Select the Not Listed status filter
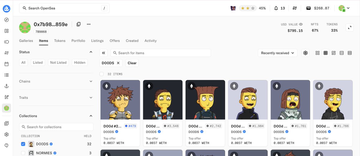 point(58,63)
